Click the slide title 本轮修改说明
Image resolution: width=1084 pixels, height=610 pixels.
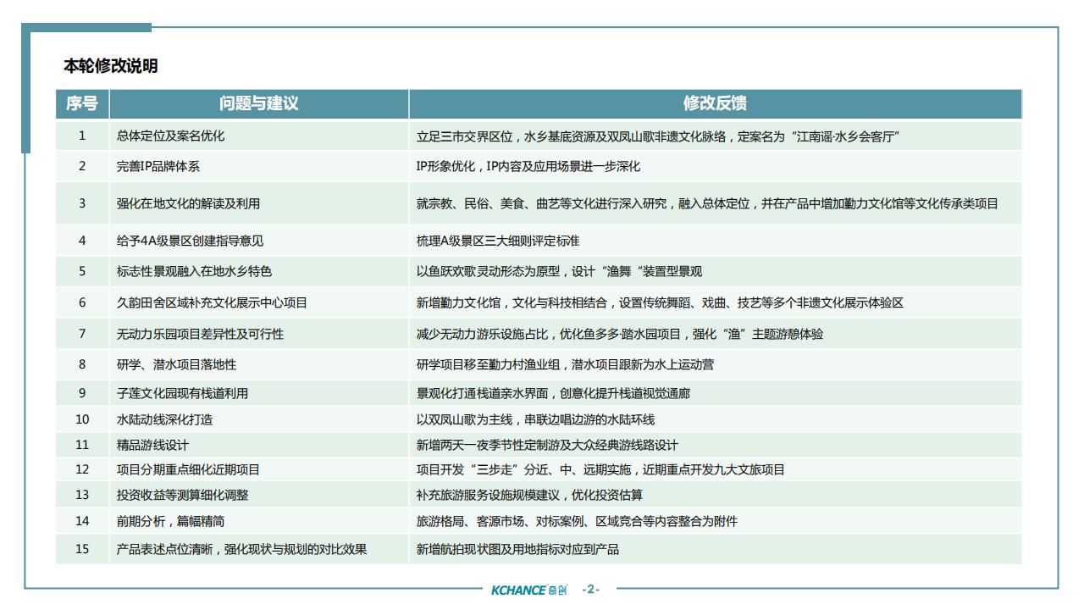coord(110,66)
